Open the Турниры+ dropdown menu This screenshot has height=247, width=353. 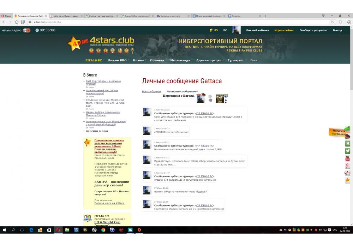click(235, 60)
